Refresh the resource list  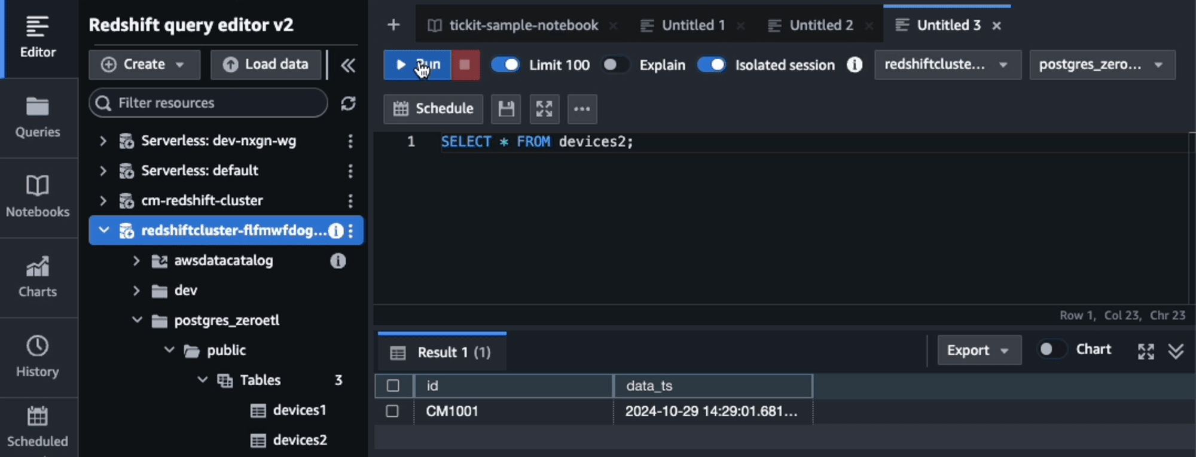point(348,103)
